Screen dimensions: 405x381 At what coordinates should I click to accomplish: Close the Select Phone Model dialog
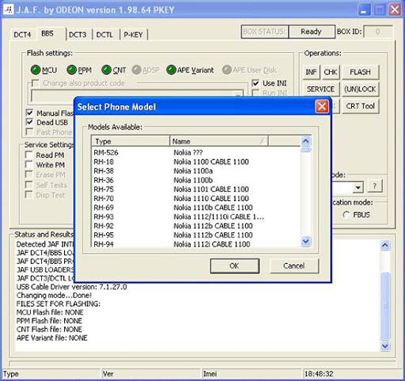(x=322, y=107)
